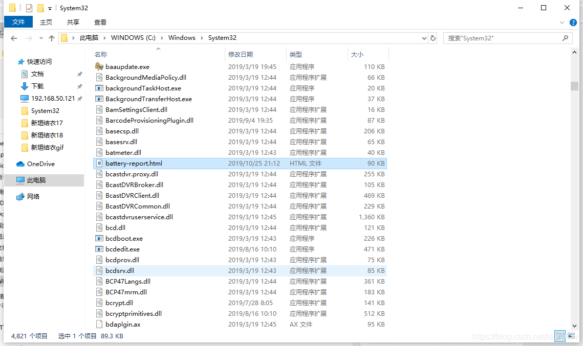Open the blue help question mark
Viewport: 583px width, 346px height.
tap(573, 22)
